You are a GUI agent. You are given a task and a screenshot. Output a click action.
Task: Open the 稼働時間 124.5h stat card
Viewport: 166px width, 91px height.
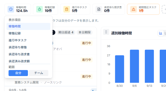[x=18, y=9]
